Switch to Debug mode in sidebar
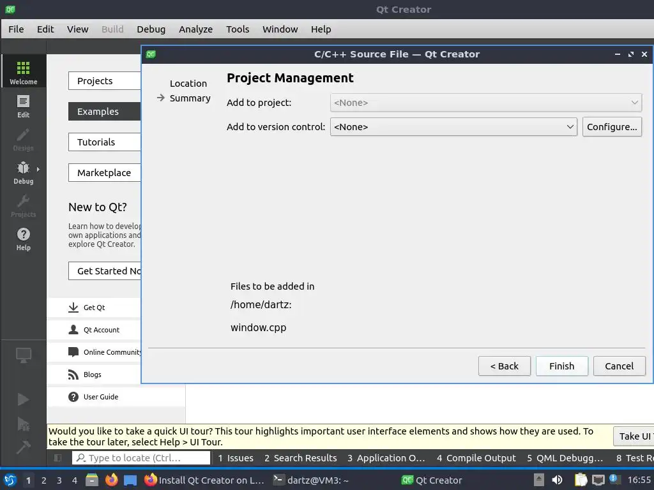The width and height of the screenshot is (654, 490). pos(24,172)
